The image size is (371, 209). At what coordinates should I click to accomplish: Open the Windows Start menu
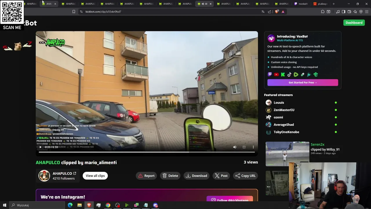[4, 205]
